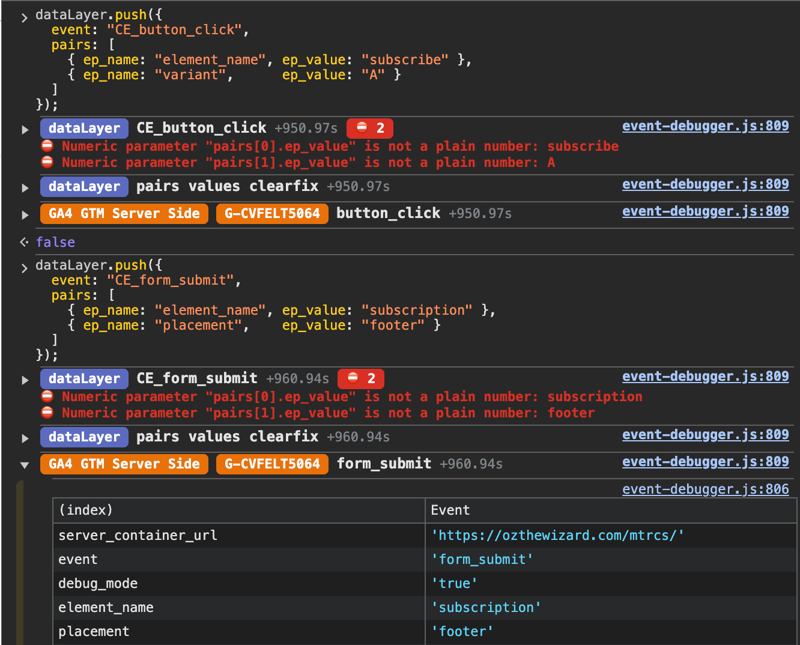The height and width of the screenshot is (645, 800).
Task: Click the error message ending with 'subscription'
Action: [352, 396]
